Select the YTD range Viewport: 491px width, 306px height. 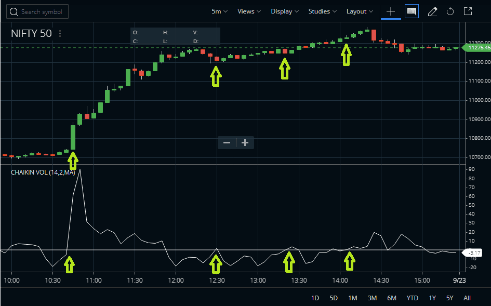[413, 298]
